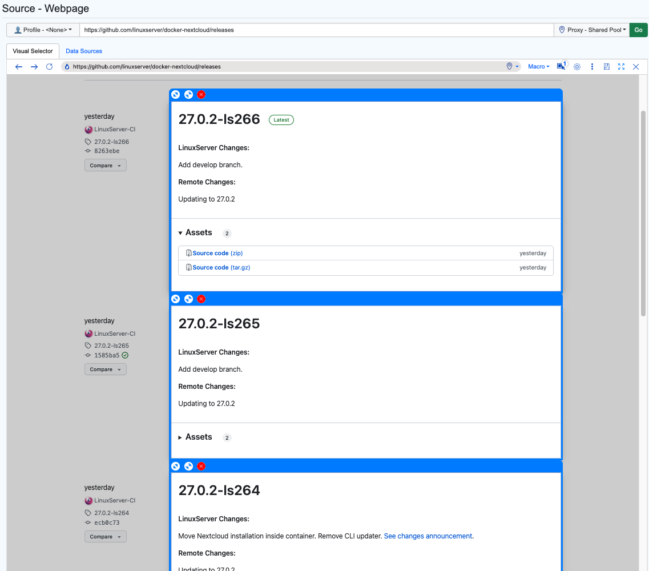Go back in the embedded browser

tap(19, 67)
